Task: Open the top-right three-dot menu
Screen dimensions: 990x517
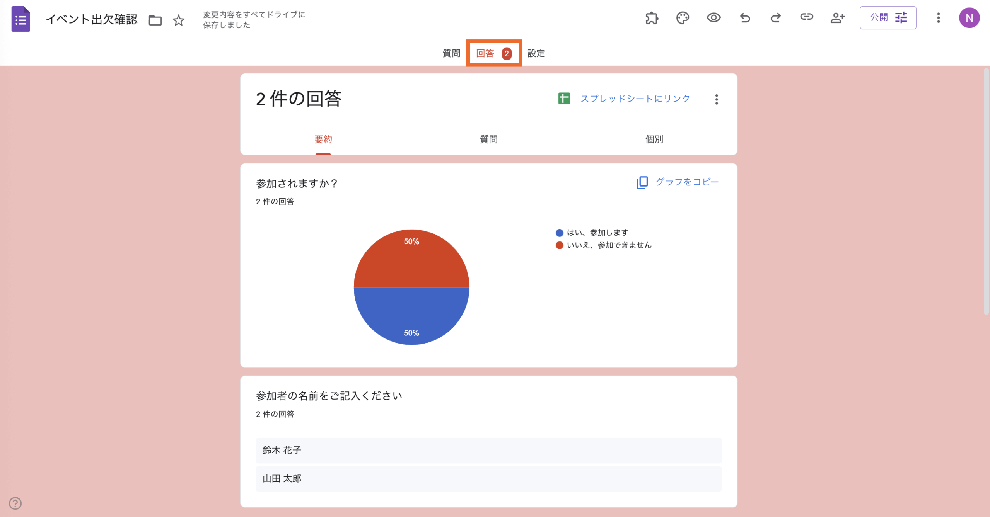Action: click(938, 18)
